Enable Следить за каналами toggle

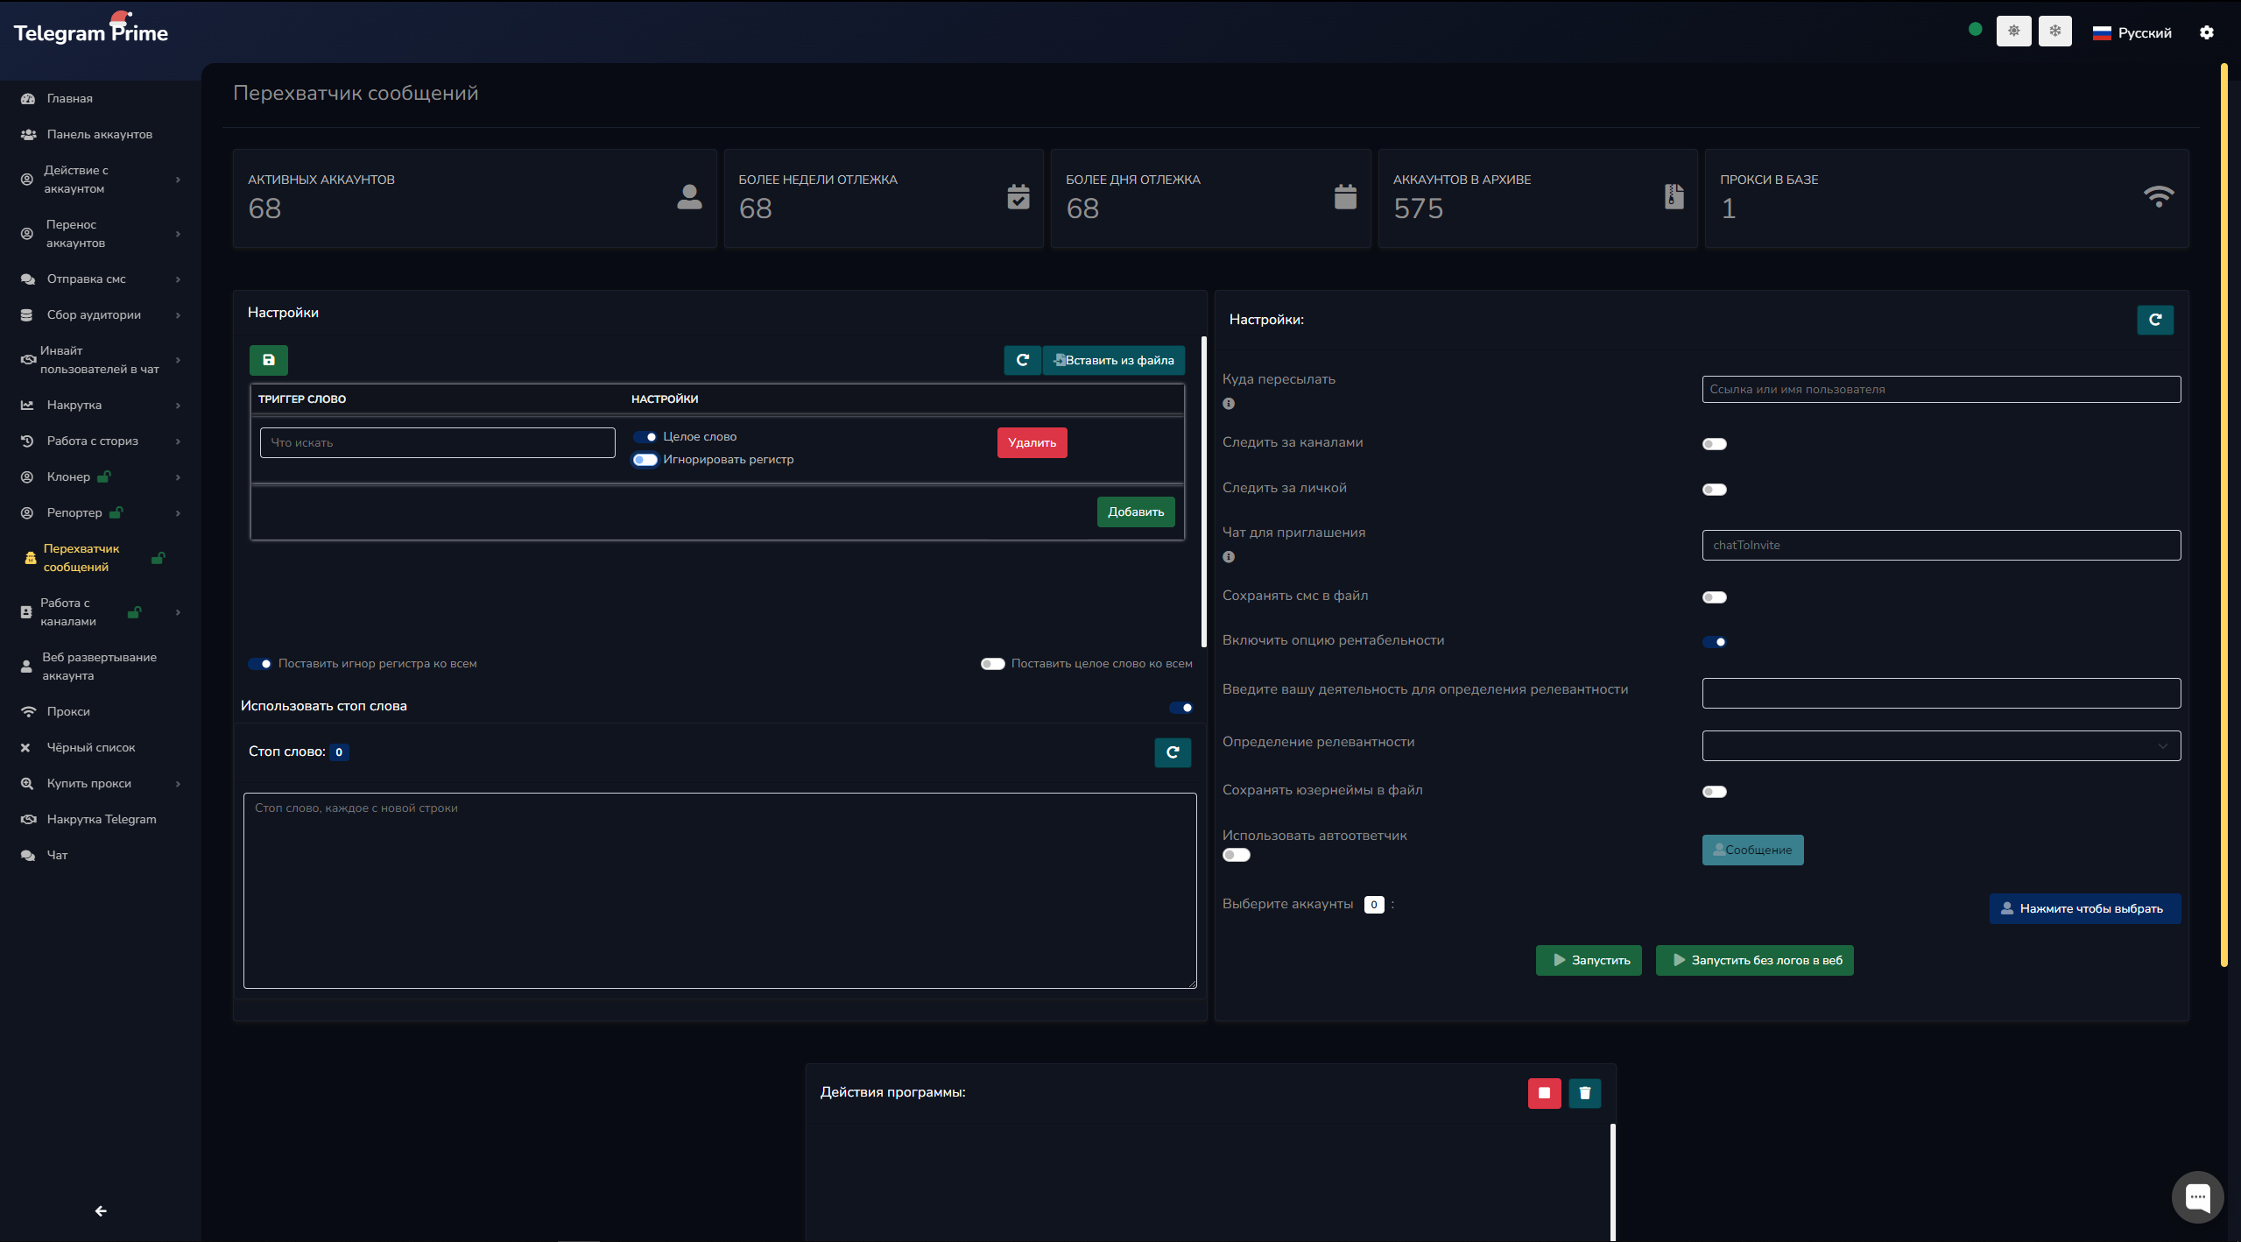(1714, 444)
